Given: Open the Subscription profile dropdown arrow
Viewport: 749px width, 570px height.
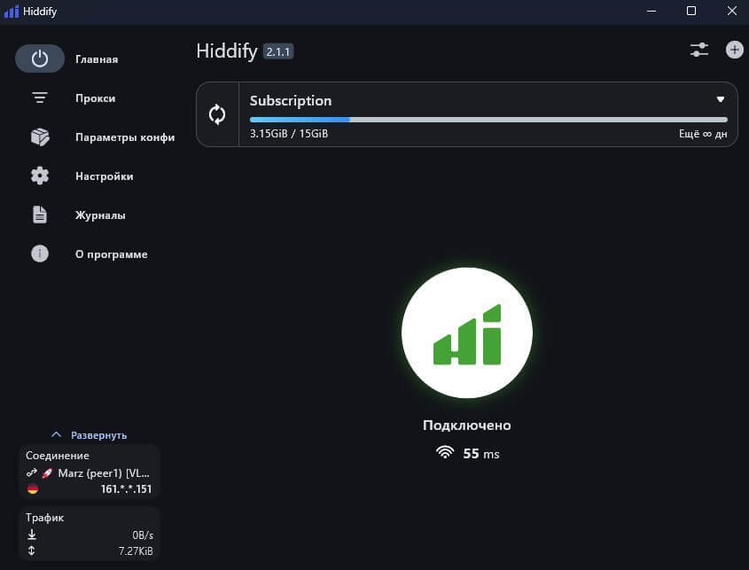Looking at the screenshot, I should (721, 100).
